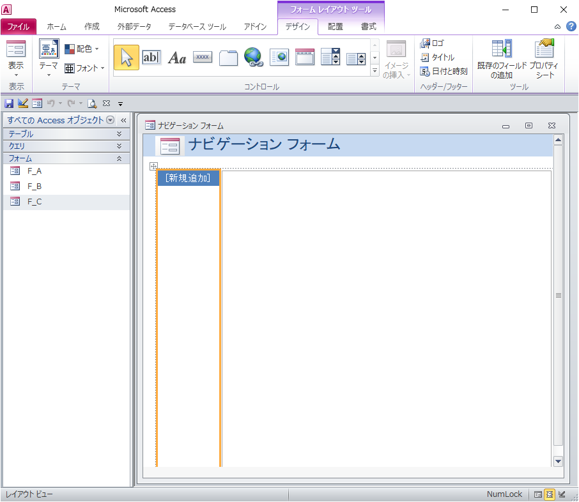579x502 pixels.
Task: Restore the ナビゲーション フォーム window size
Action: point(529,125)
